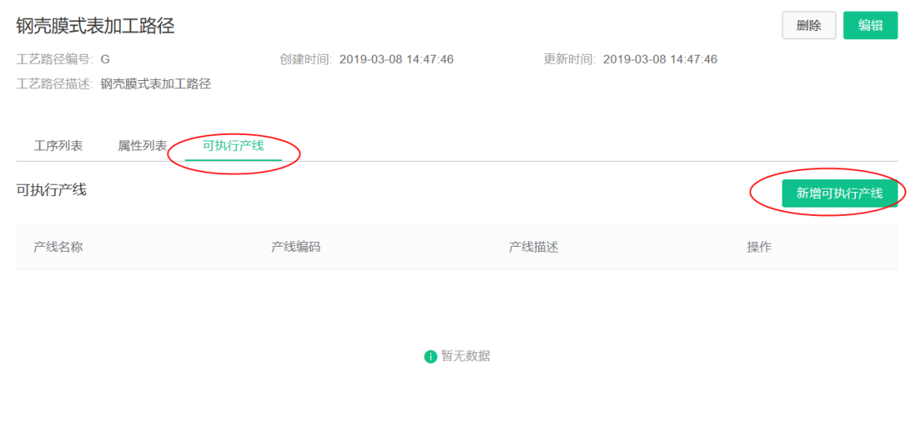915x433 pixels.
Task: Click the 产线名称 column header
Action: [58, 247]
